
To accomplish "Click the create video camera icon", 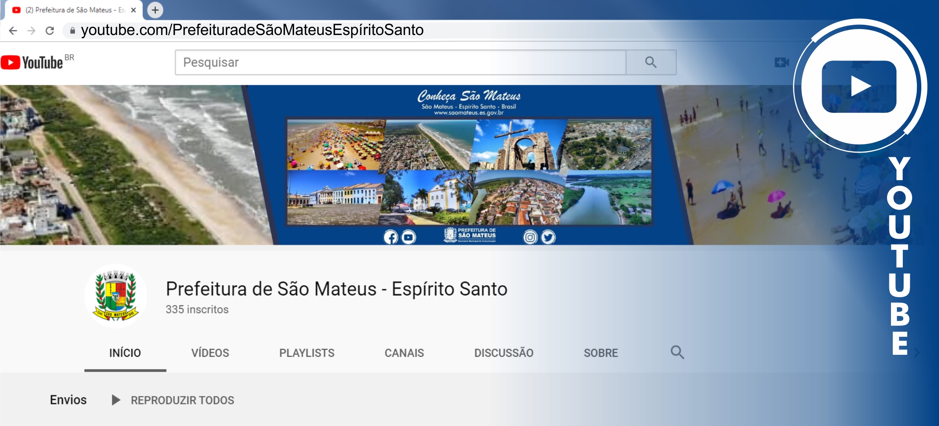I will click(x=781, y=62).
